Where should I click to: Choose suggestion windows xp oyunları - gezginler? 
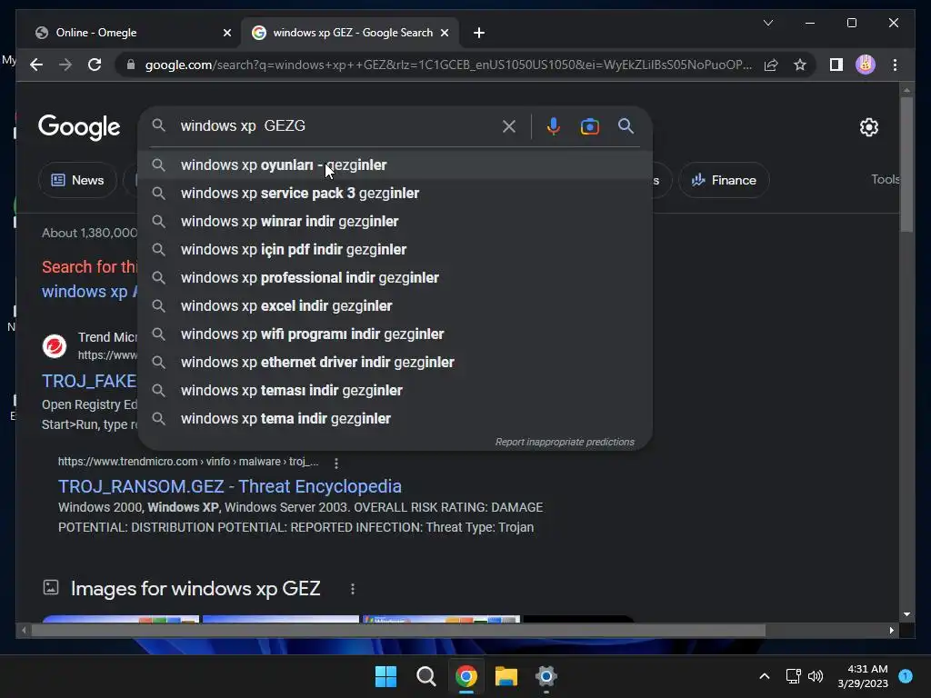pyautogui.click(x=395, y=165)
